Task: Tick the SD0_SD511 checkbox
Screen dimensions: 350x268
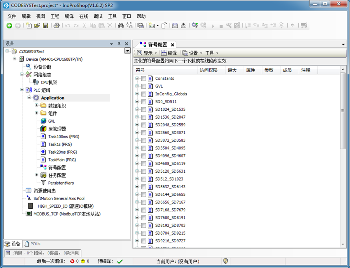Action: (144, 102)
